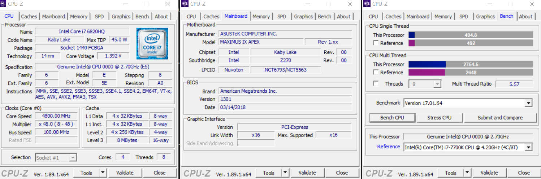This screenshot has height=179, width=541.
Task: Click the Bench CPU button
Action: (392, 118)
